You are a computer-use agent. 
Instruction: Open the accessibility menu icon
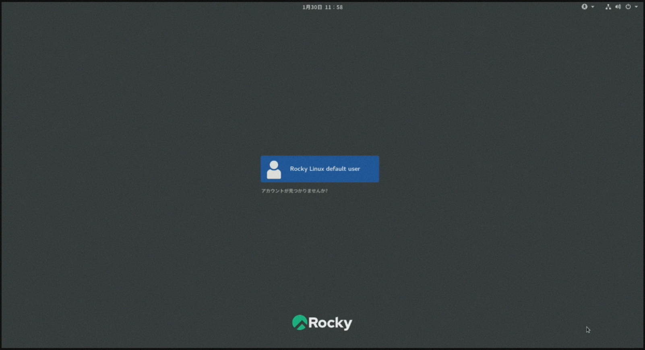(584, 7)
